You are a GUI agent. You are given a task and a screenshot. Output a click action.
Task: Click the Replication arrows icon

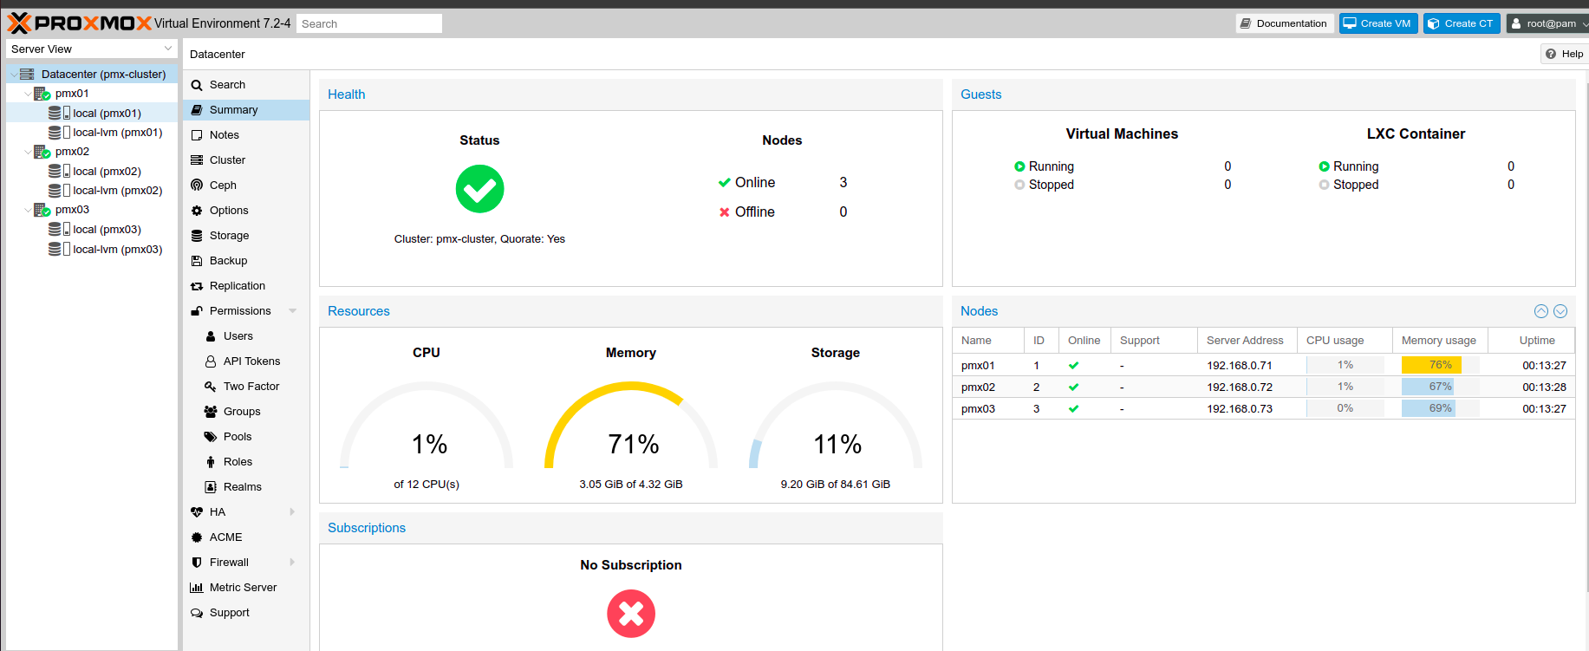(x=197, y=286)
